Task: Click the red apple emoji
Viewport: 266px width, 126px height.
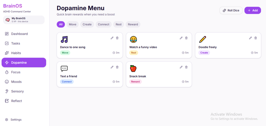Action: click(x=133, y=69)
